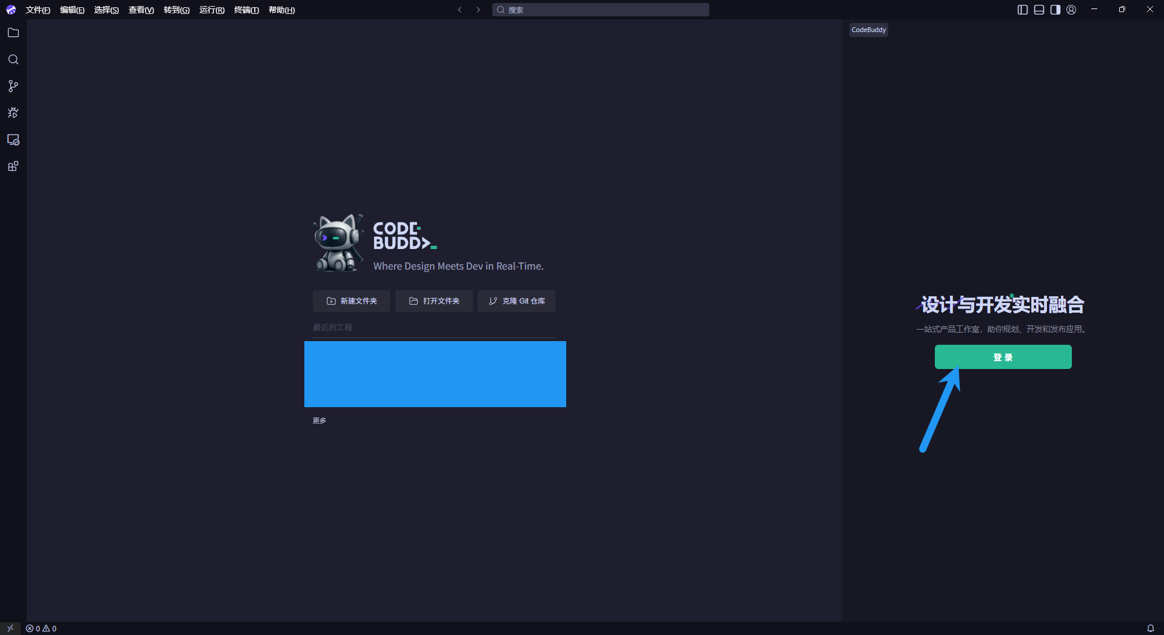
Task: Open the Explorer folder icon in sidebar
Action: (x=13, y=33)
